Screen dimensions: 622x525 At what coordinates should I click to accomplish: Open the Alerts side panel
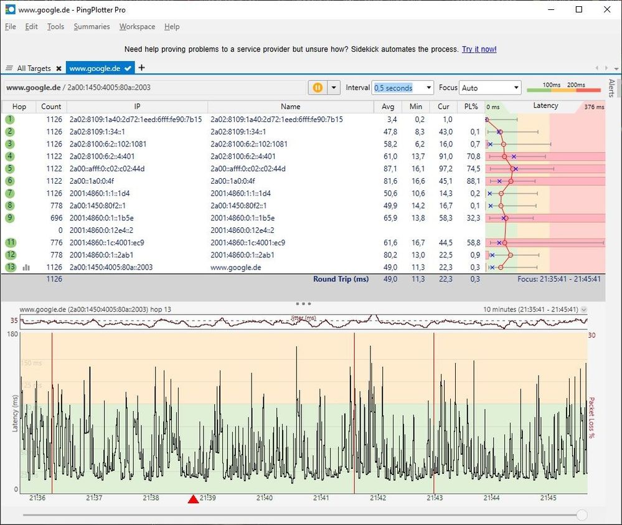coord(611,88)
